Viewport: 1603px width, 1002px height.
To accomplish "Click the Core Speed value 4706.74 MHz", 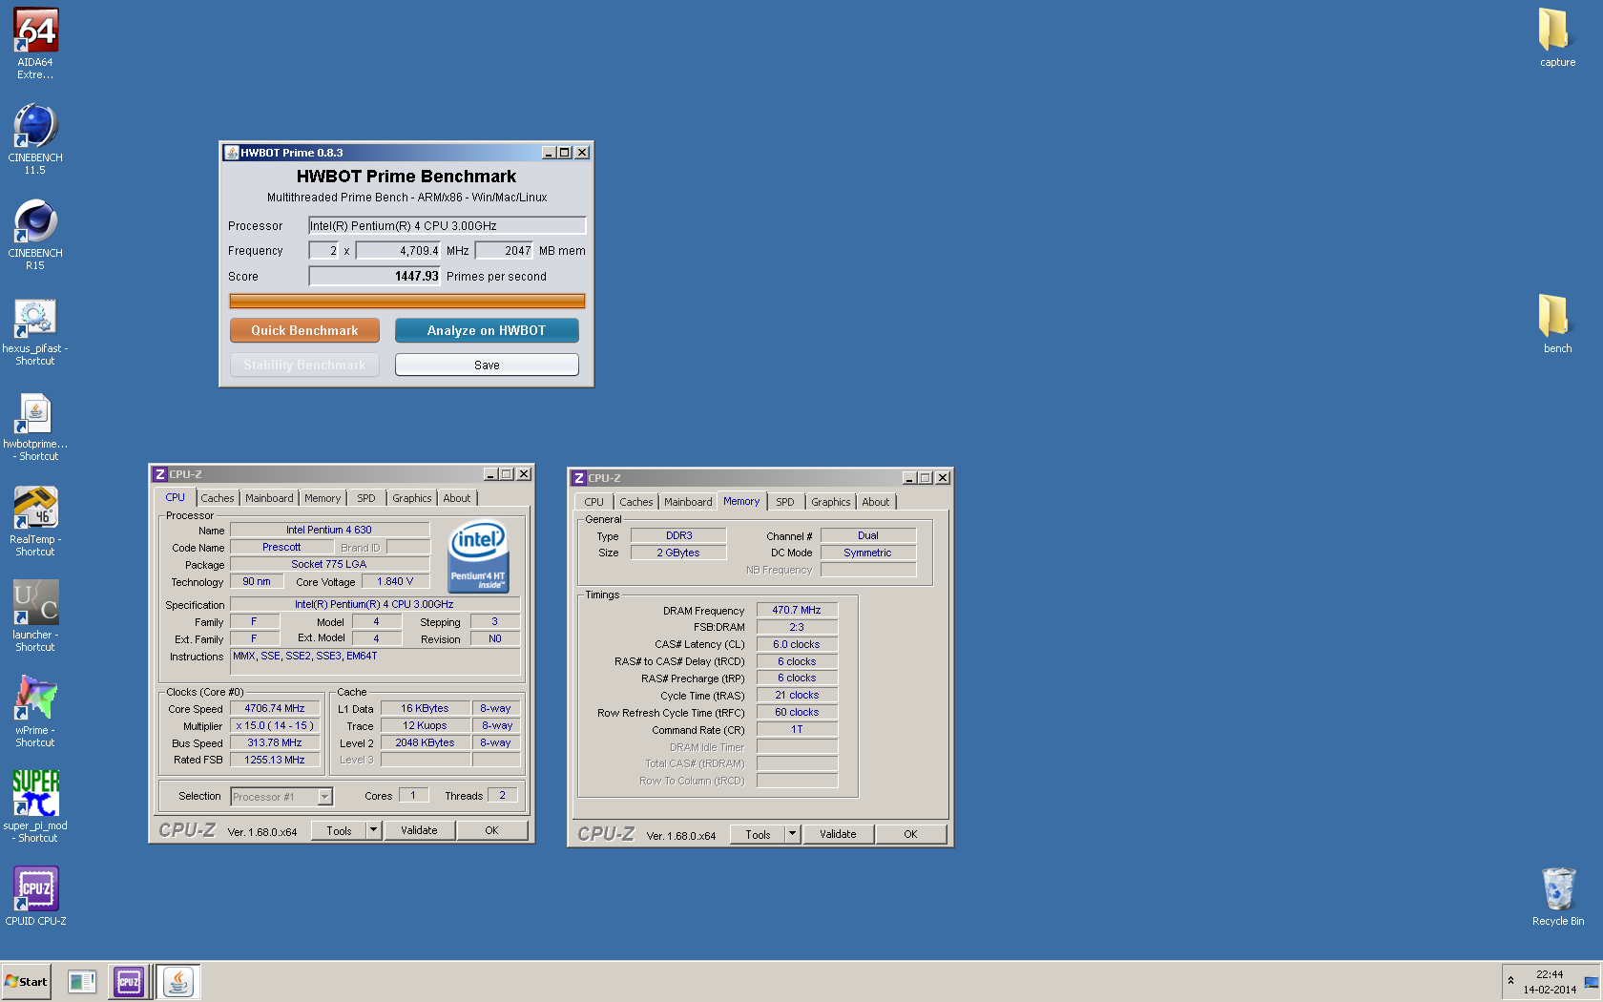I will click(275, 708).
